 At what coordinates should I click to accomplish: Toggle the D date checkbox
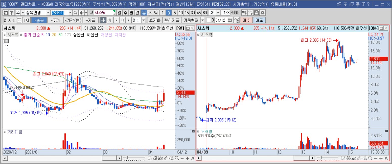pyautogui.click(x=209, y=20)
